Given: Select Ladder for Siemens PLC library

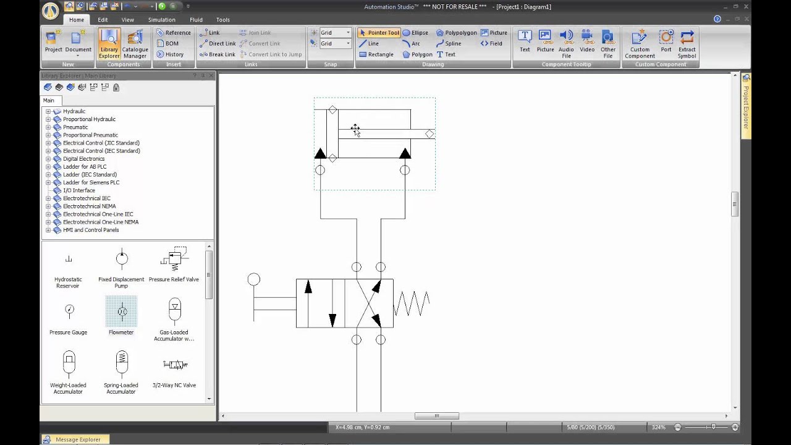Looking at the screenshot, I should [x=91, y=182].
